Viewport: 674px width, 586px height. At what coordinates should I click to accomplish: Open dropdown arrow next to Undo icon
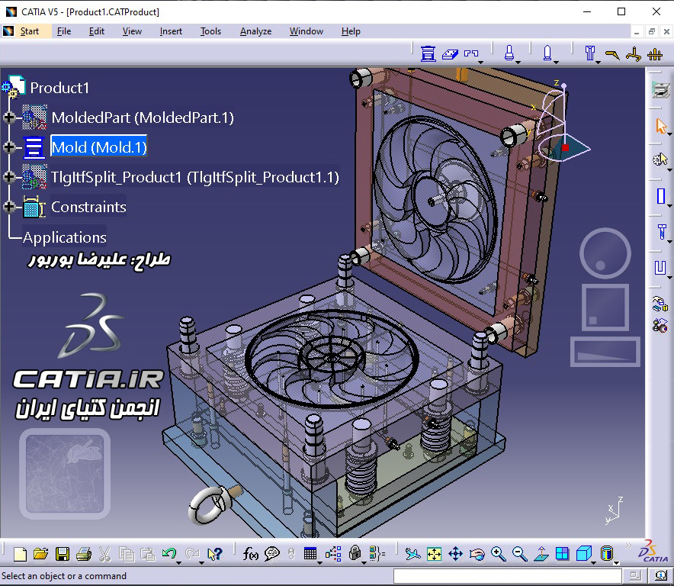coord(179,562)
